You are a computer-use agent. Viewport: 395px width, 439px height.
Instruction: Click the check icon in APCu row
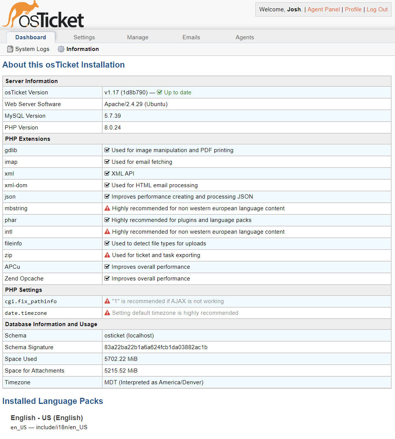coord(107,267)
